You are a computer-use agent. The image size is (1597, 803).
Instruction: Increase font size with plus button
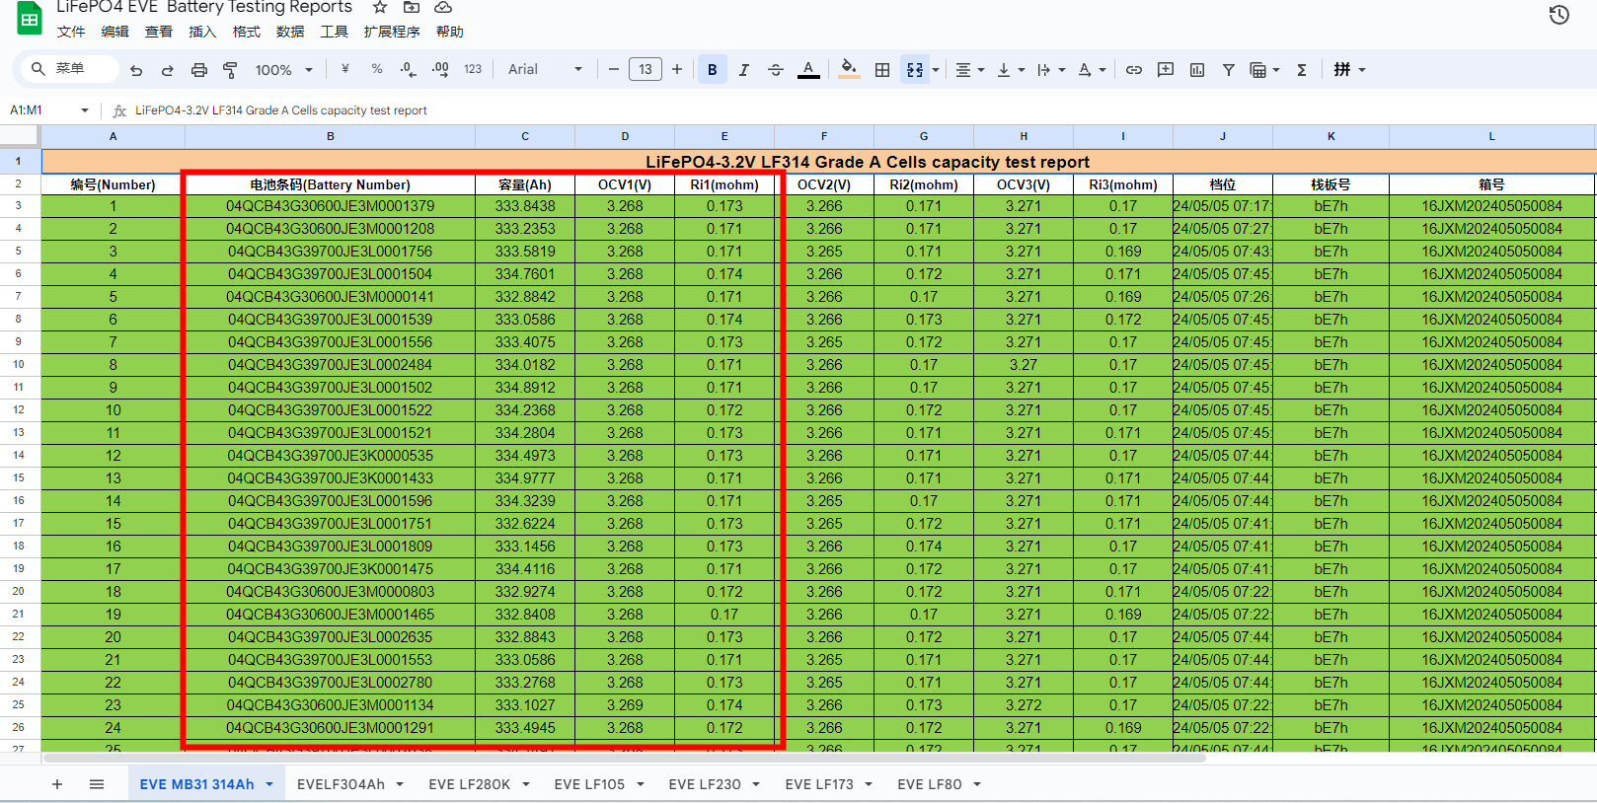pyautogui.click(x=677, y=70)
